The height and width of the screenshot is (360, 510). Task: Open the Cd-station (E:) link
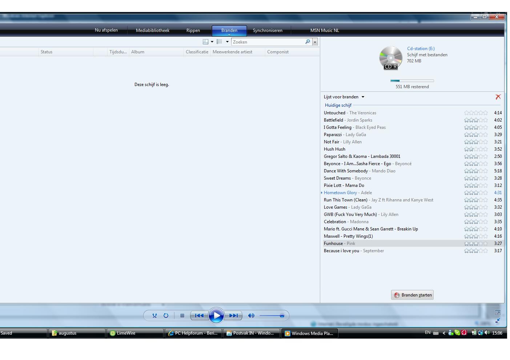click(x=421, y=49)
